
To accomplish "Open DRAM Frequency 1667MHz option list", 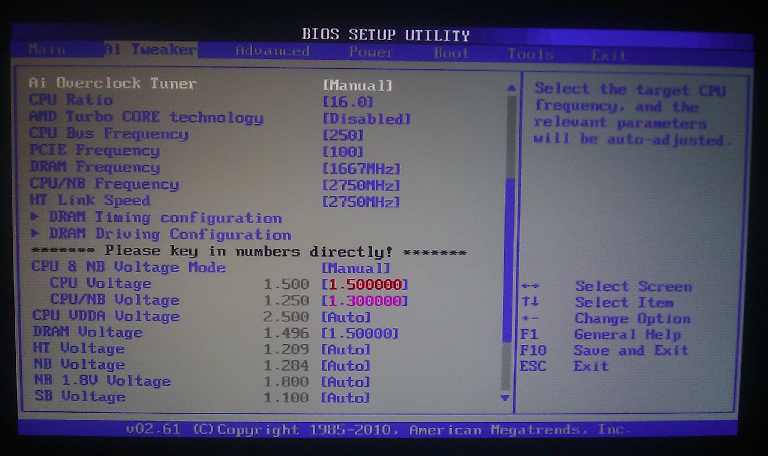I will point(361,169).
